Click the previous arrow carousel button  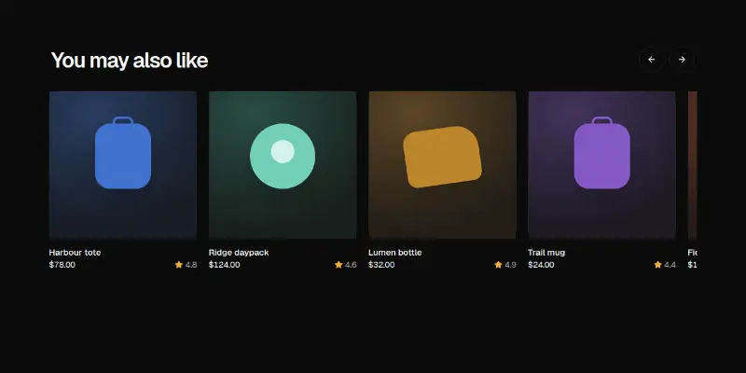[651, 60]
